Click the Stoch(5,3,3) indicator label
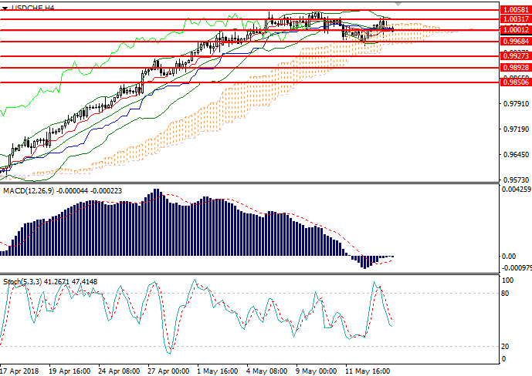The image size is (532, 376). point(25,282)
